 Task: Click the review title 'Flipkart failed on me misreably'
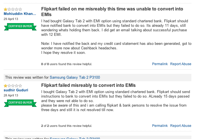point(112,12)
